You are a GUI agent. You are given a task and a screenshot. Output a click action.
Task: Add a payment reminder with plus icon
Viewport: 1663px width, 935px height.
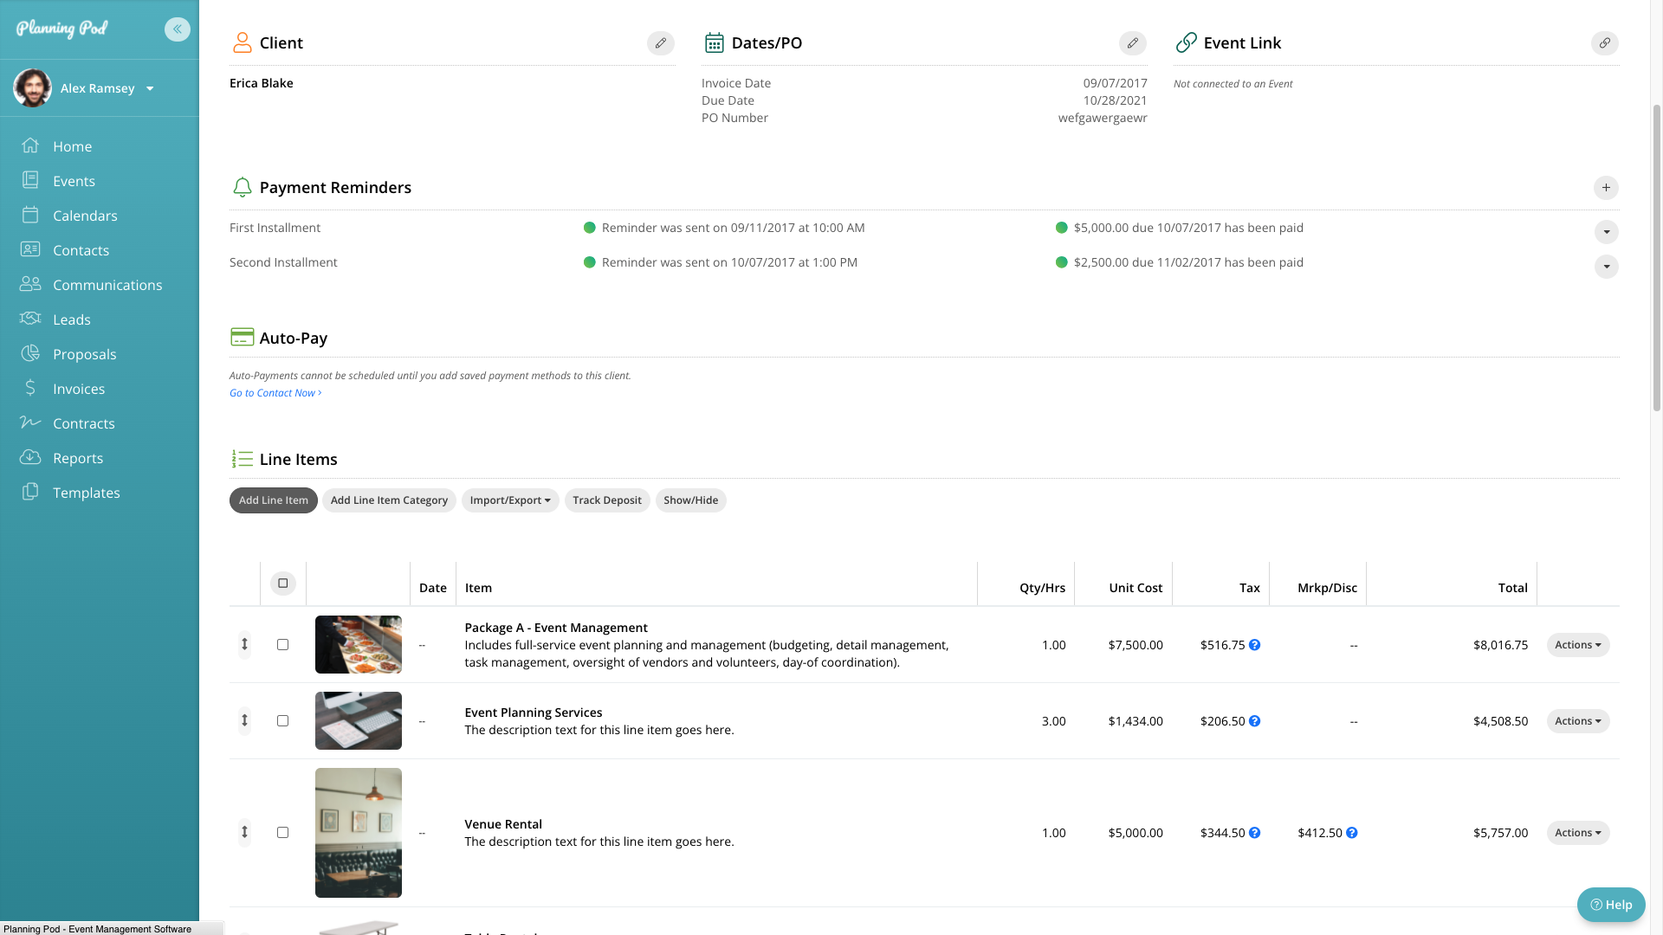1605,188
